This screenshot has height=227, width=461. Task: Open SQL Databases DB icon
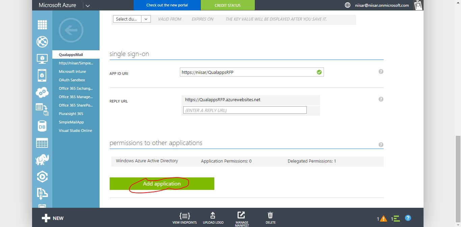(x=42, y=126)
